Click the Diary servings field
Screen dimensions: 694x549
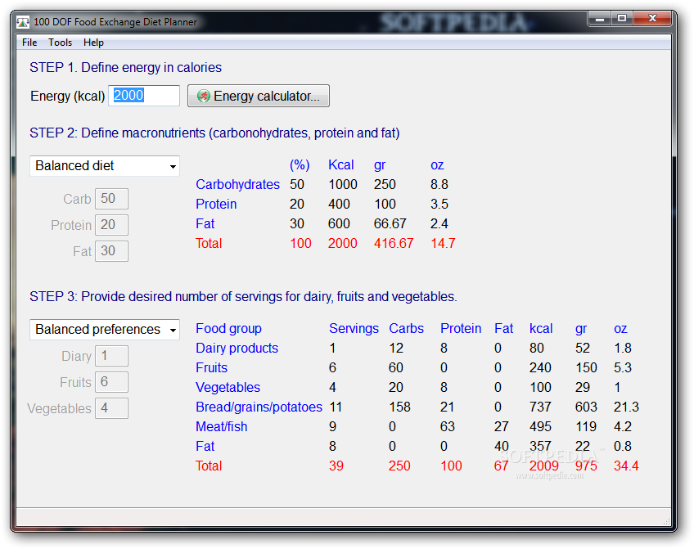pos(111,356)
